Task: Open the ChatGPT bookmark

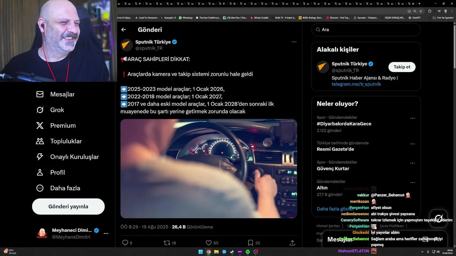Action: (414, 17)
